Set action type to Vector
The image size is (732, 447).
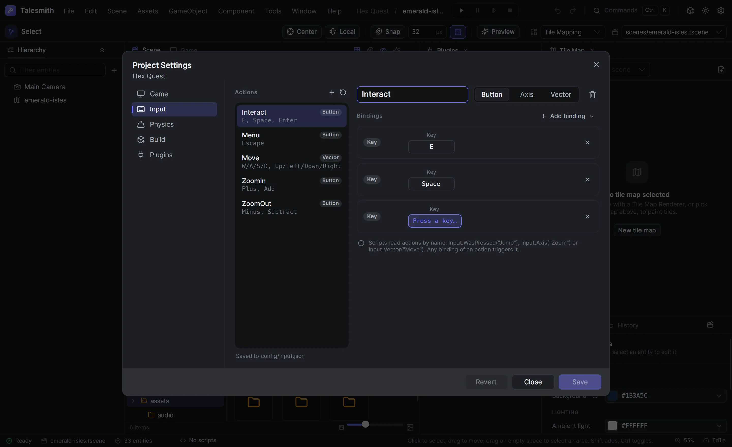tap(561, 94)
